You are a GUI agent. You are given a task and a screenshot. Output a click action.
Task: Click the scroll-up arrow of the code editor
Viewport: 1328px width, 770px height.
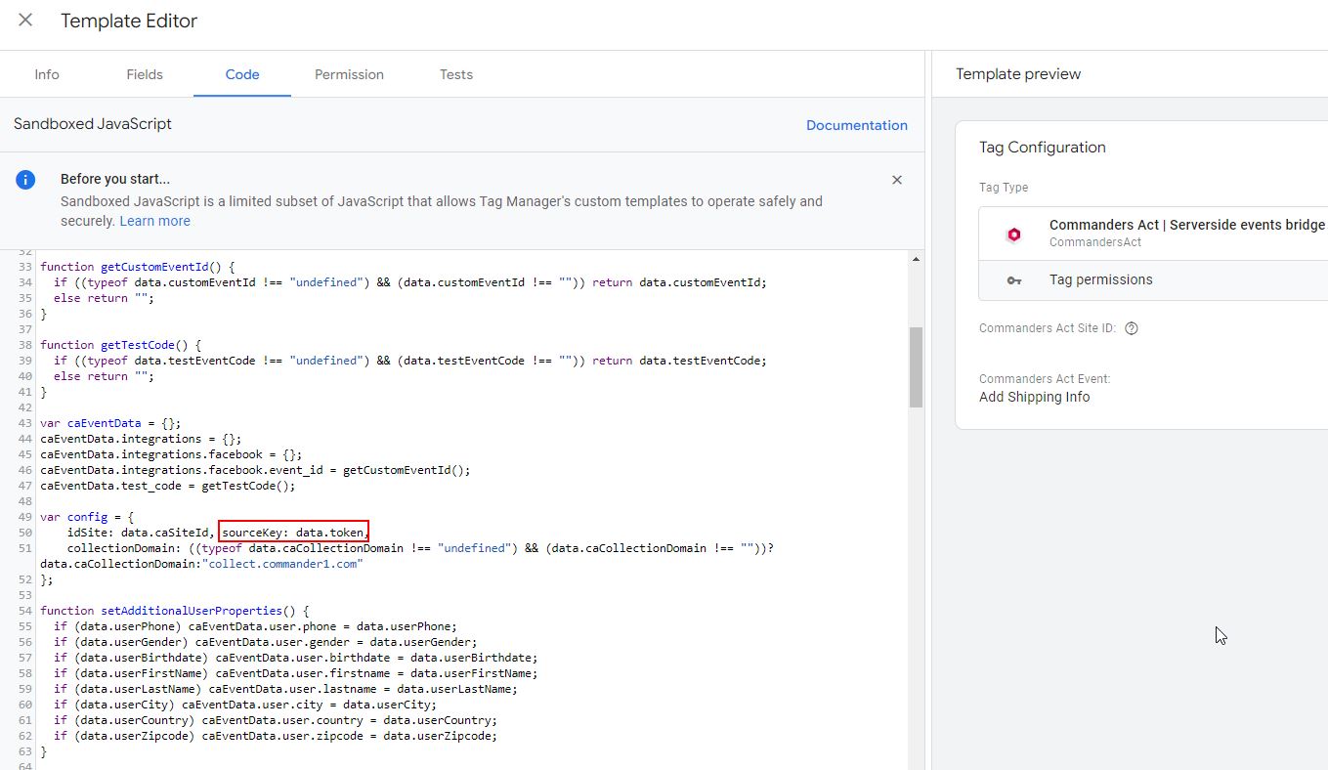pos(916,259)
